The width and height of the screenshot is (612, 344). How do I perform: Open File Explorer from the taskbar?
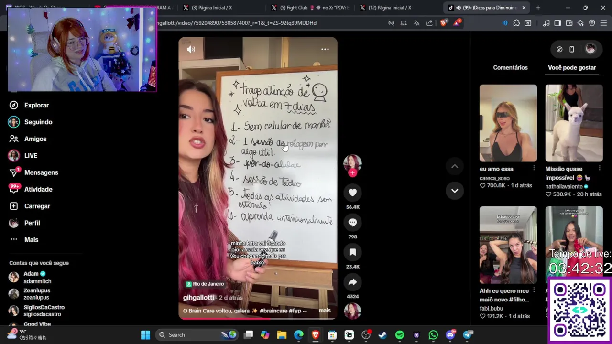pyautogui.click(x=282, y=335)
